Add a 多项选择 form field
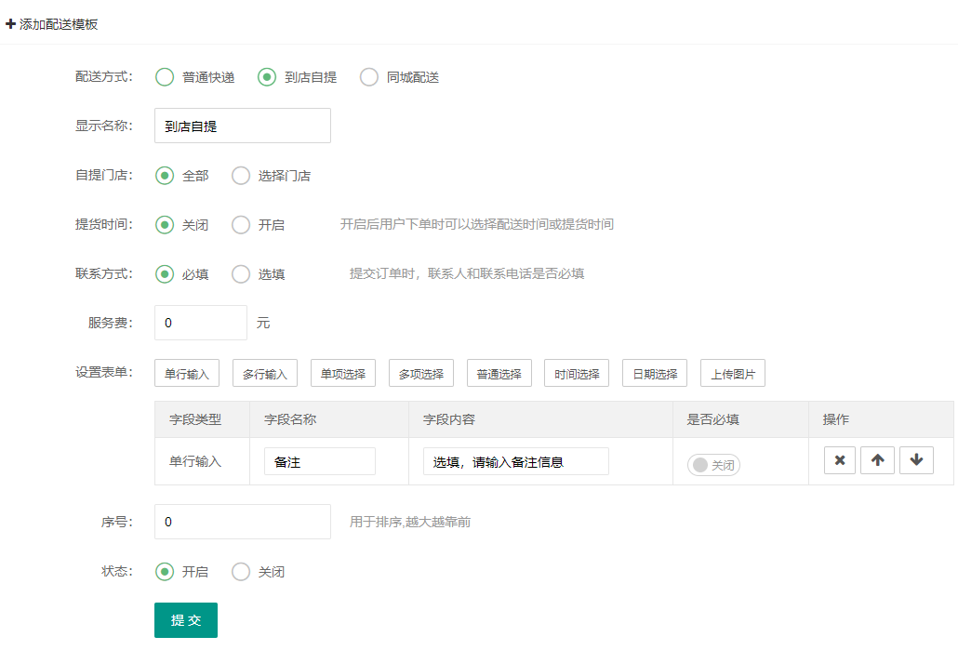The image size is (958, 650). [x=421, y=374]
